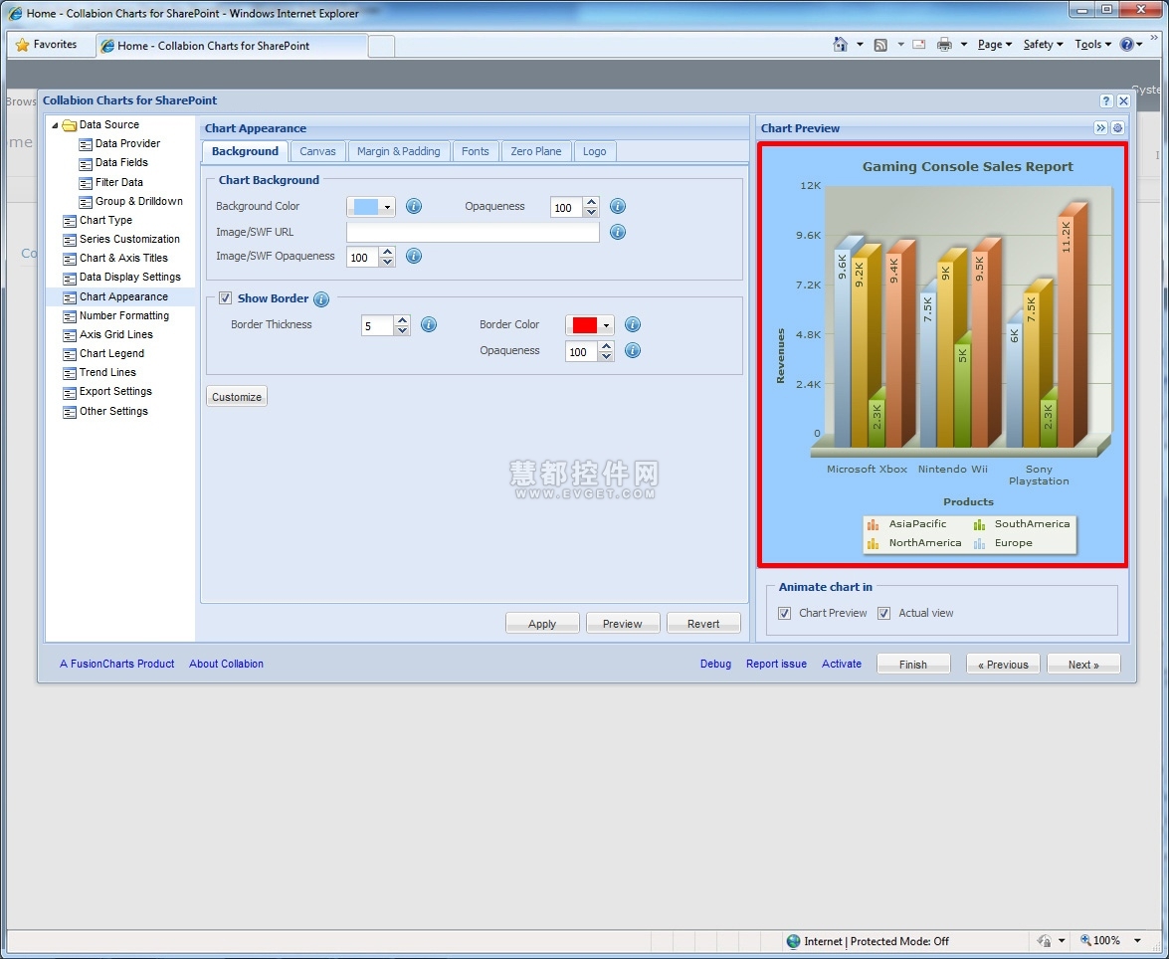Click the « Previous button
The height and width of the screenshot is (959, 1169).
pos(1003,664)
